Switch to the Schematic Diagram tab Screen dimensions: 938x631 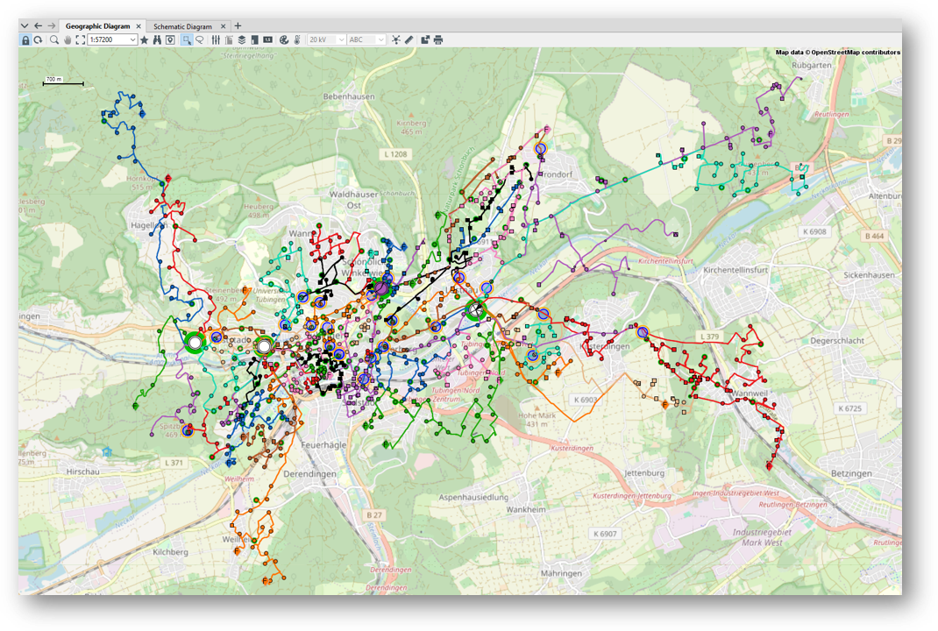[181, 26]
